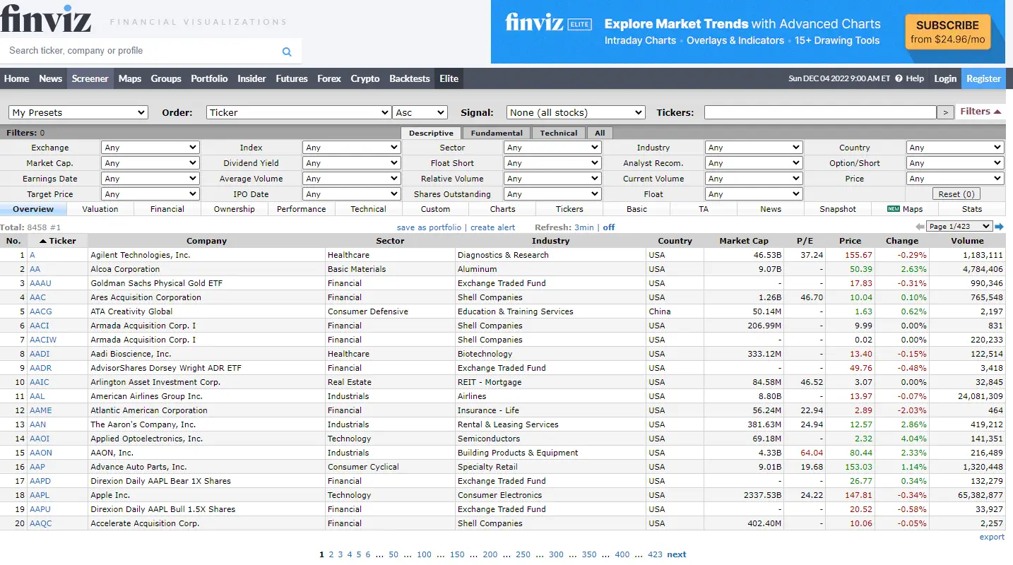Open the Maps menu item

[129, 78]
